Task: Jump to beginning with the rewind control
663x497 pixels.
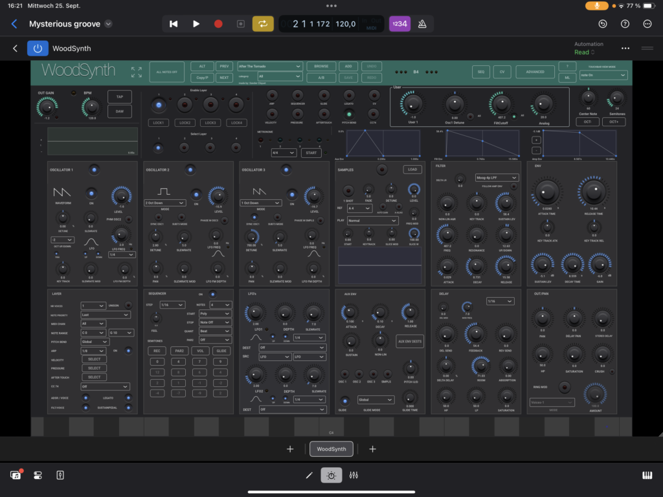Action: (x=174, y=24)
